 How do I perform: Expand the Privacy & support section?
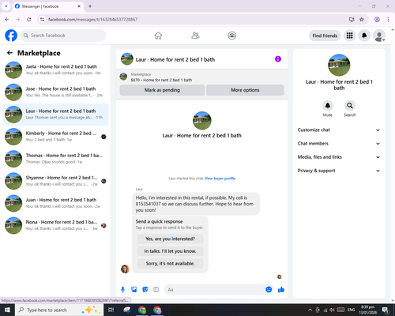[x=339, y=171]
